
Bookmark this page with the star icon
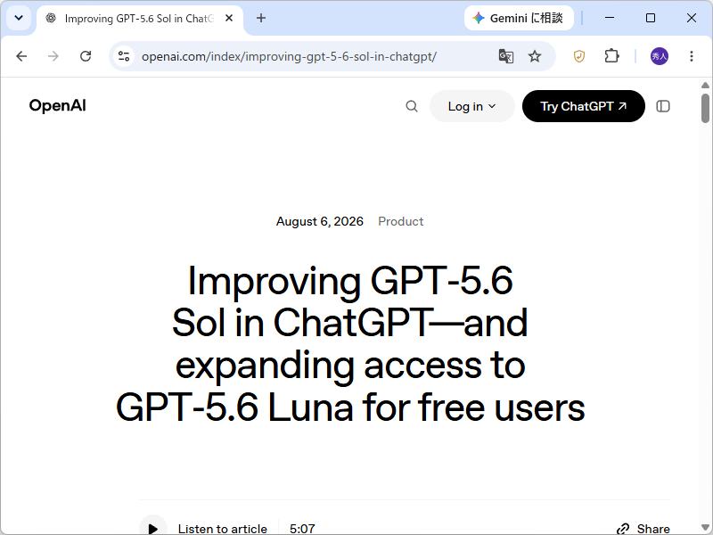tap(535, 56)
